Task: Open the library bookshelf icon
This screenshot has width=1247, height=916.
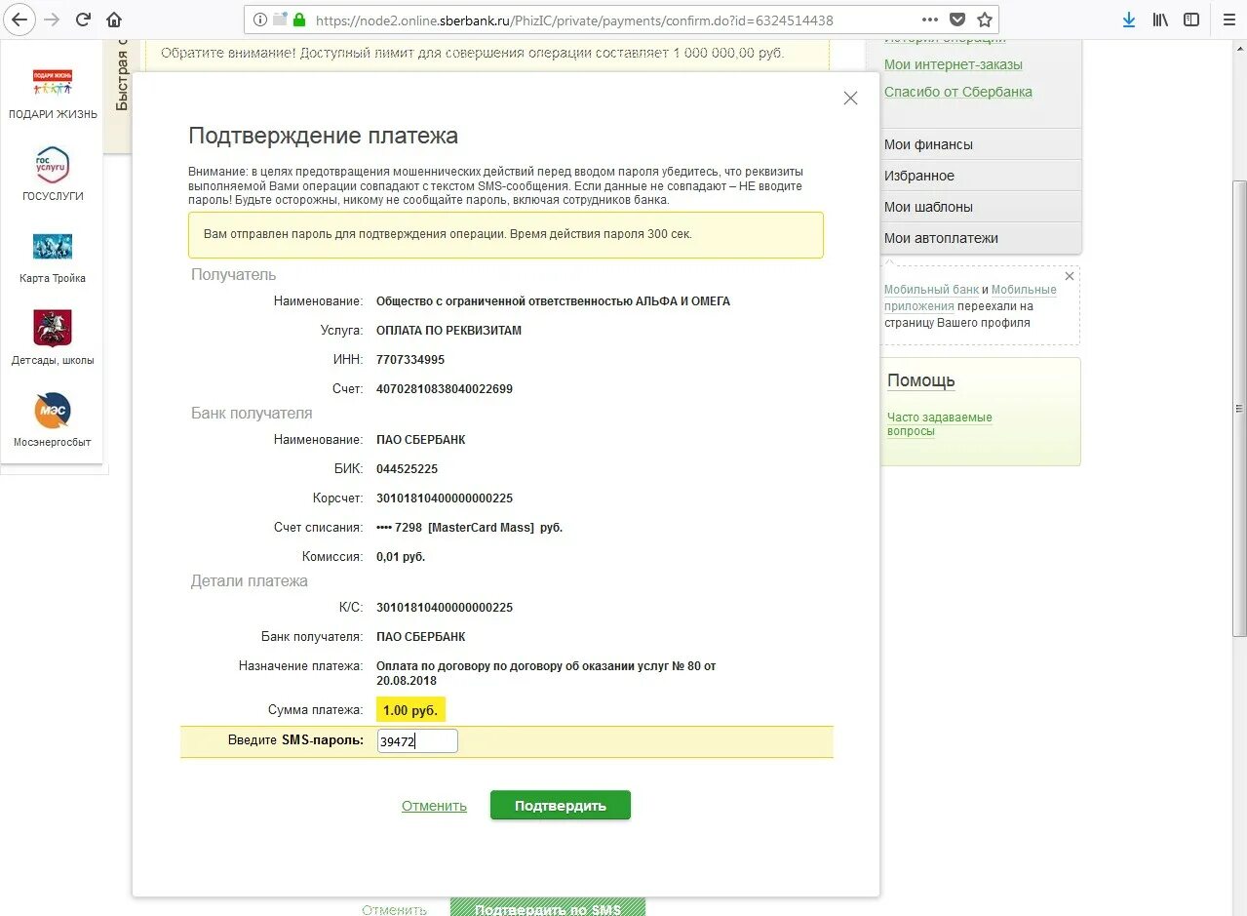Action: pos(1160,20)
